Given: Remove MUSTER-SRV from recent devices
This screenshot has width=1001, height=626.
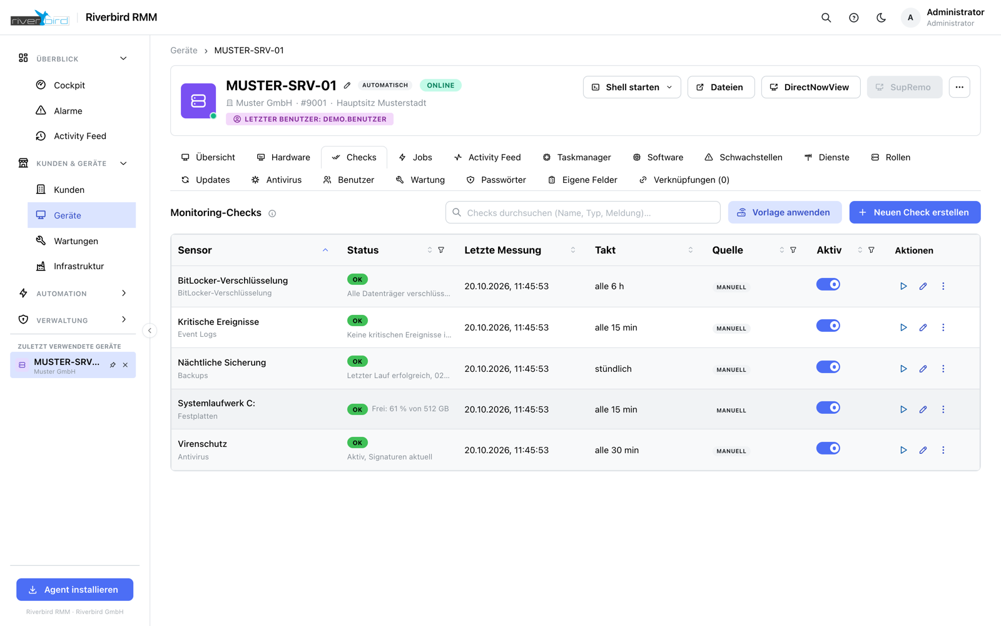Looking at the screenshot, I should 125,365.
